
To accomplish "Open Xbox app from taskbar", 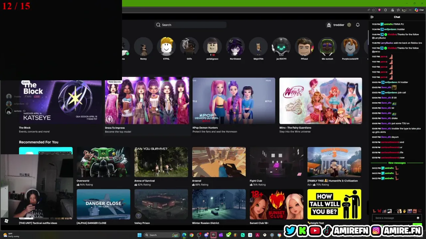I will point(228,235).
